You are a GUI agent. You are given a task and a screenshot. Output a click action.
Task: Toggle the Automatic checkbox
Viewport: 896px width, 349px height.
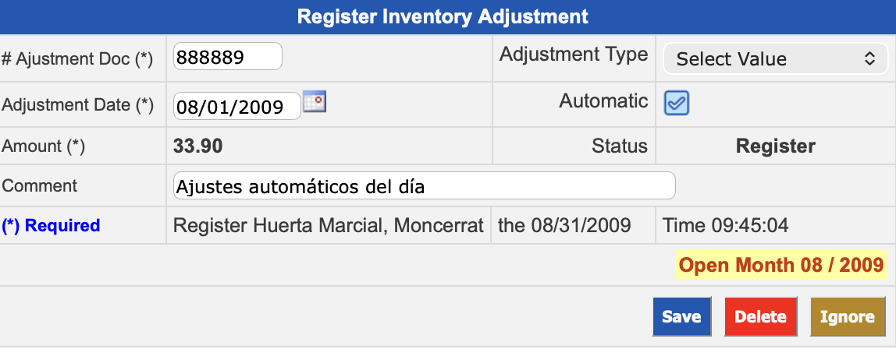click(x=676, y=103)
